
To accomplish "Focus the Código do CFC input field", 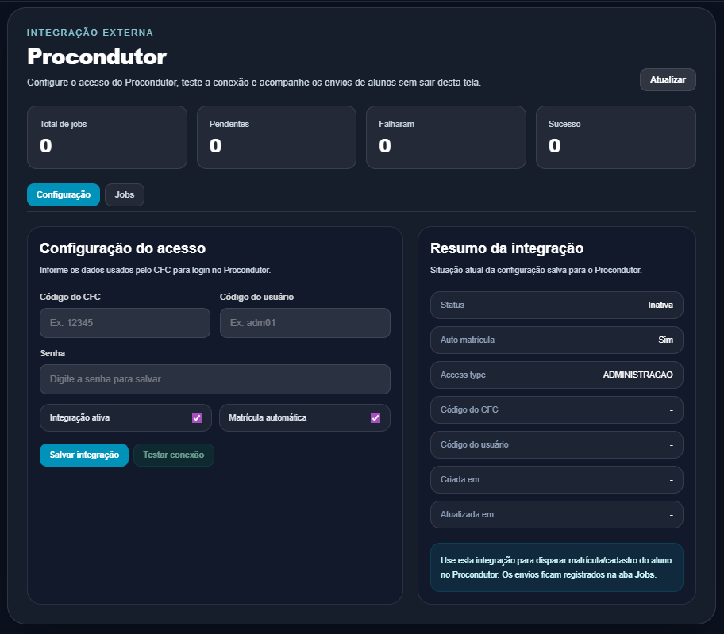I will coord(125,323).
